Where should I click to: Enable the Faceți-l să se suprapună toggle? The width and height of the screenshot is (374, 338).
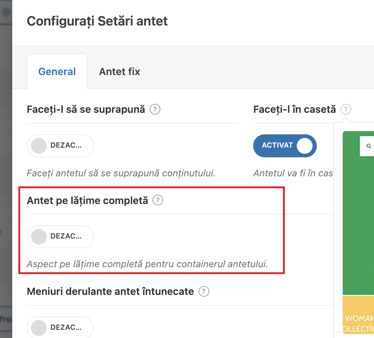pos(60,145)
